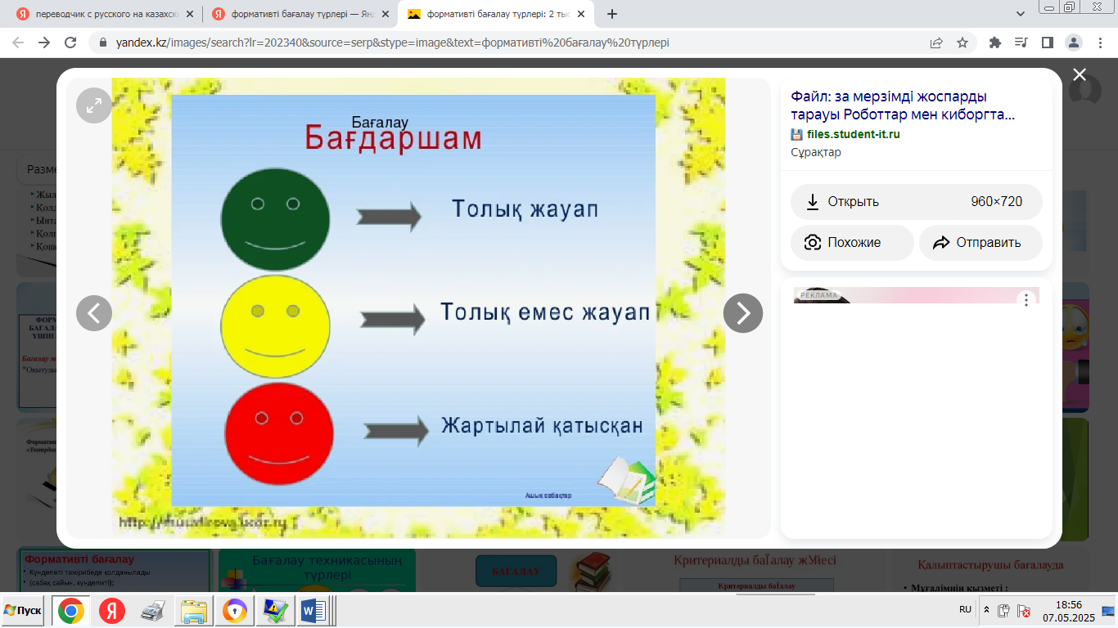
Task: Open File Explorer from the taskbar
Action: pyautogui.click(x=194, y=611)
